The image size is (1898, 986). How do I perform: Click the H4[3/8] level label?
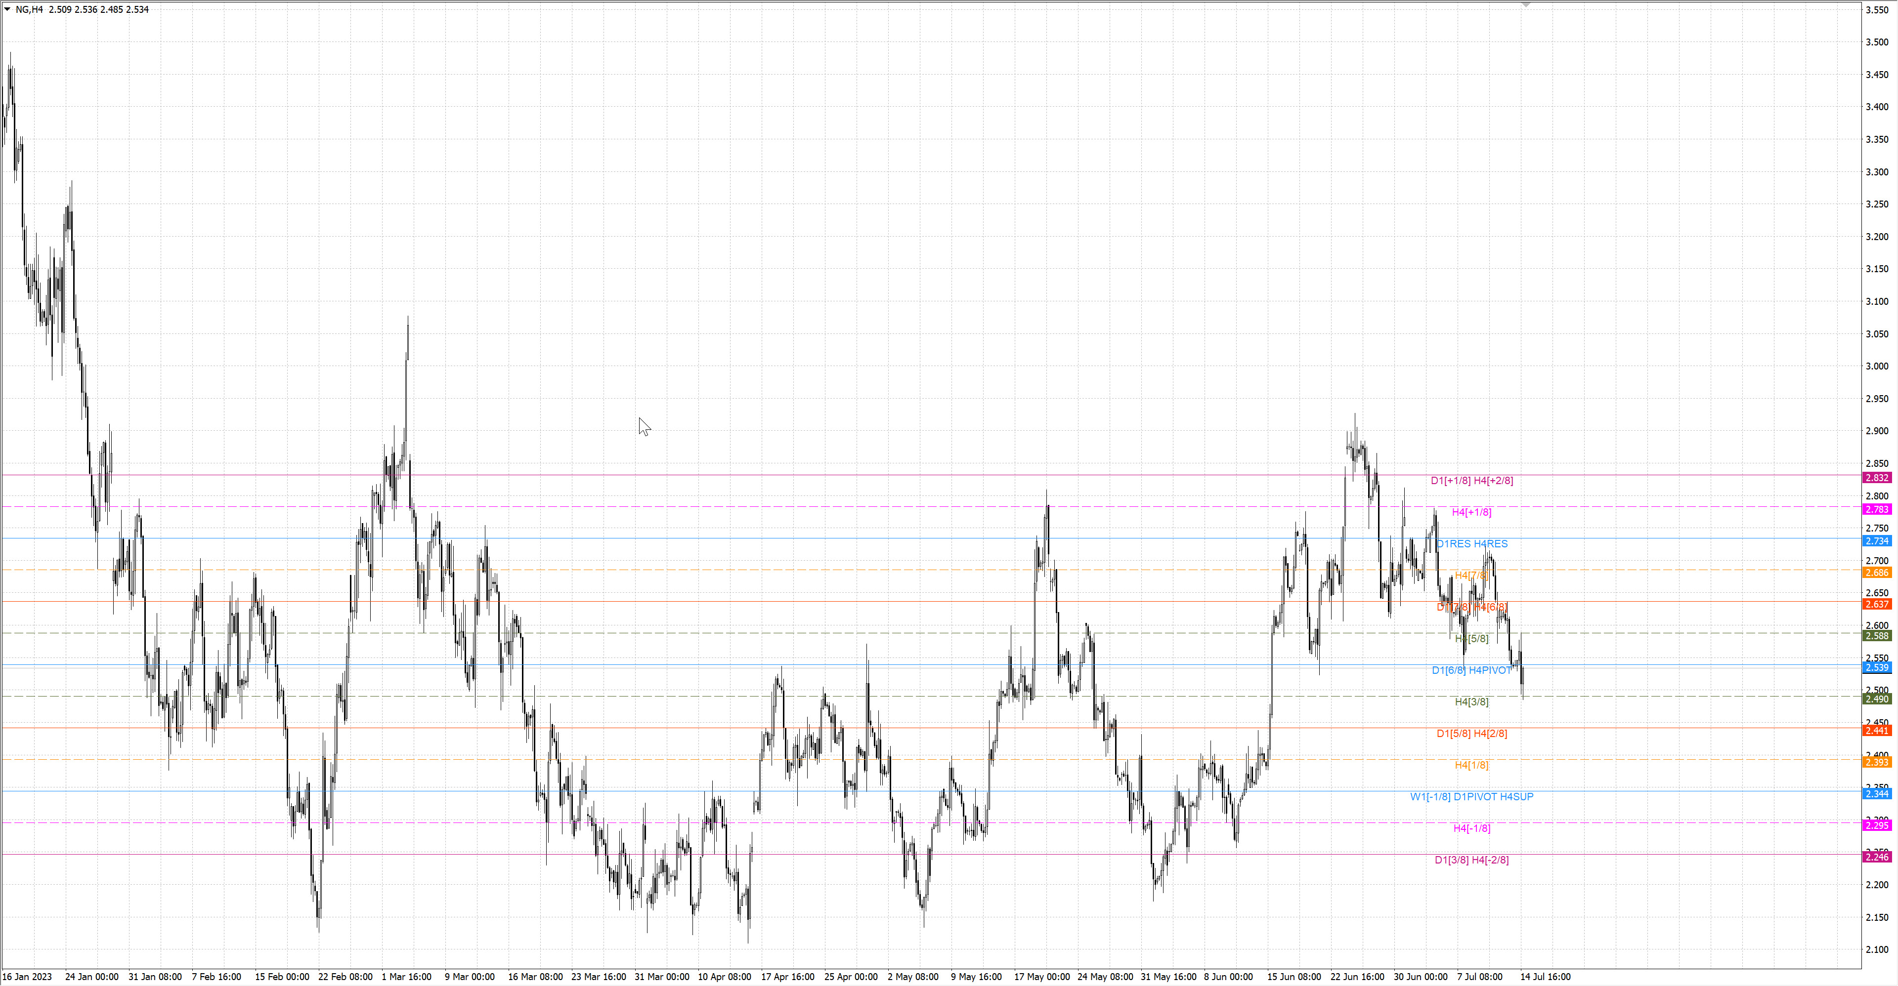(x=1471, y=702)
